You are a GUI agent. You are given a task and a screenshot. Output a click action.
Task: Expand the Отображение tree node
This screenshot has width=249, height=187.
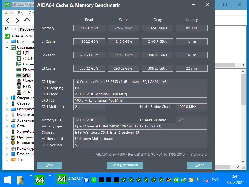[x=7, y=109]
